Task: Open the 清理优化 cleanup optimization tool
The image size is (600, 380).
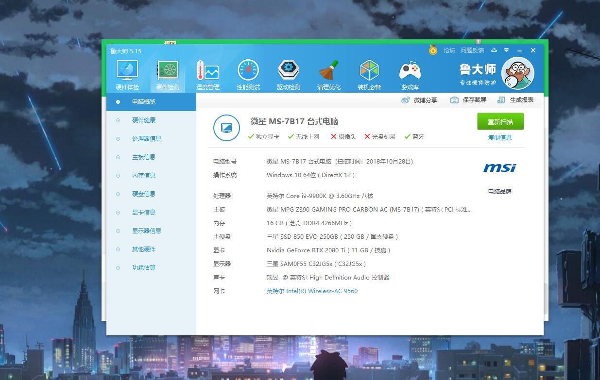Action: tap(329, 73)
